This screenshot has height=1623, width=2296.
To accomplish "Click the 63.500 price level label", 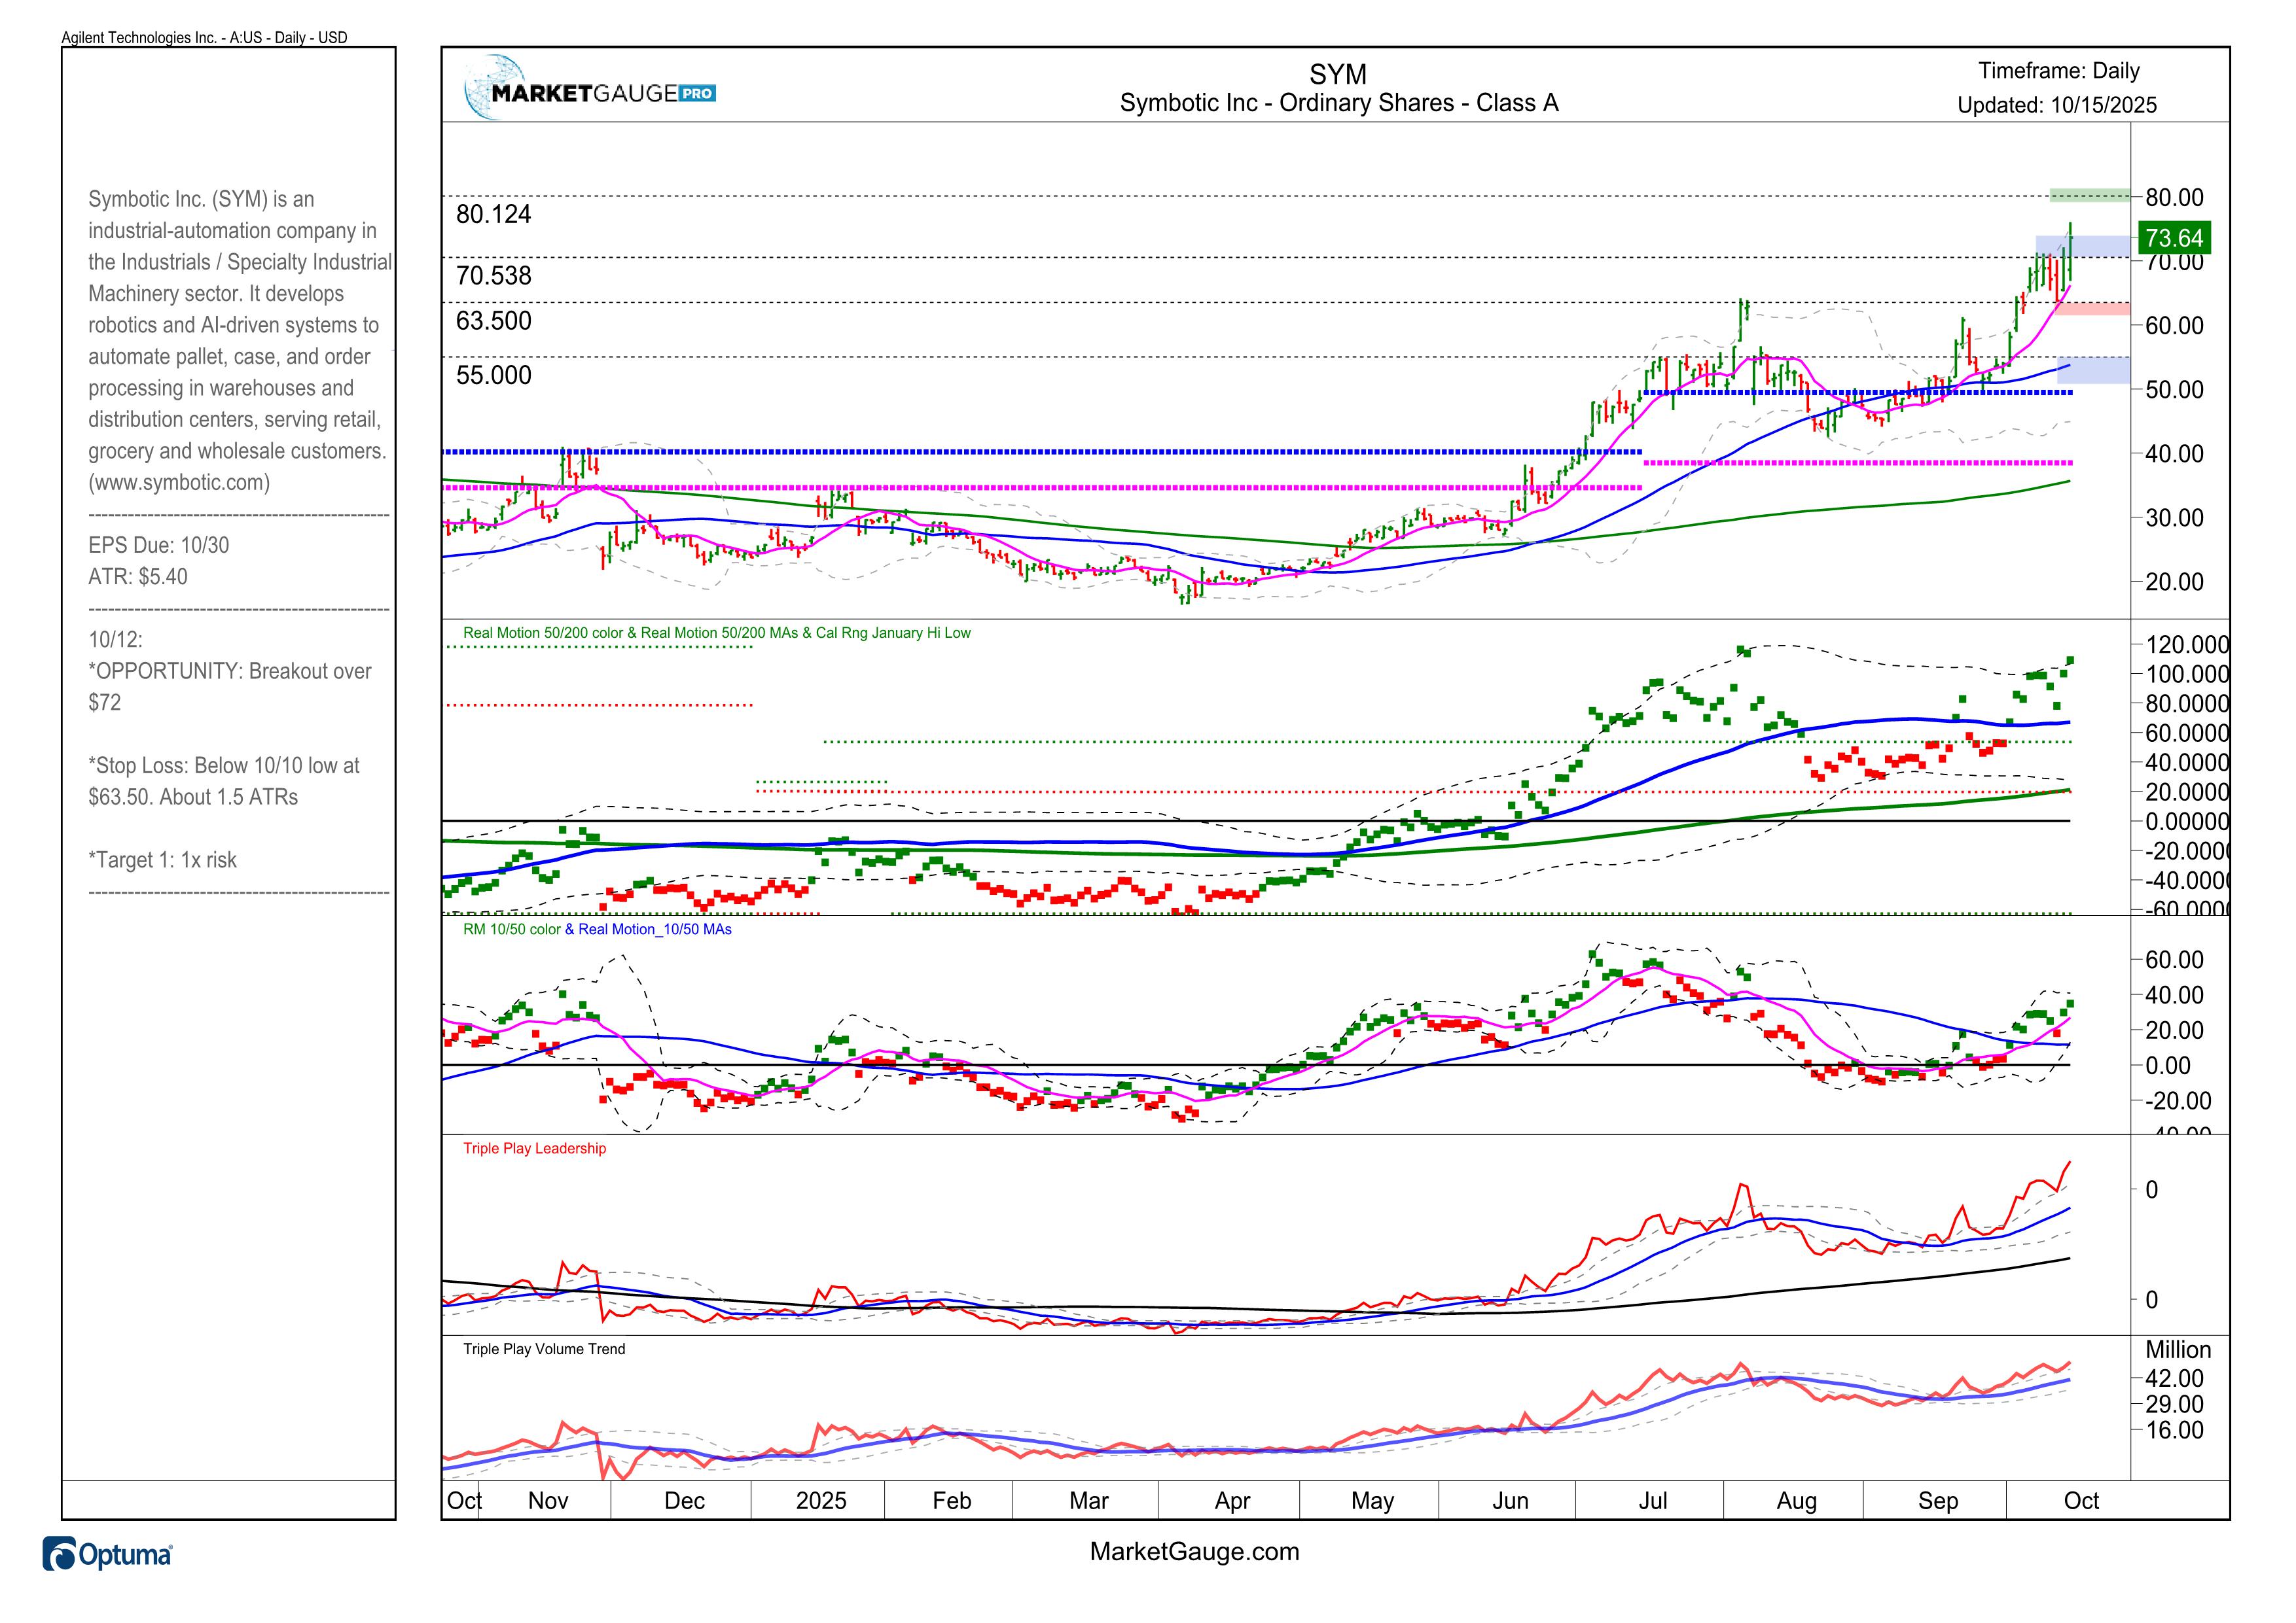I will click(x=494, y=321).
